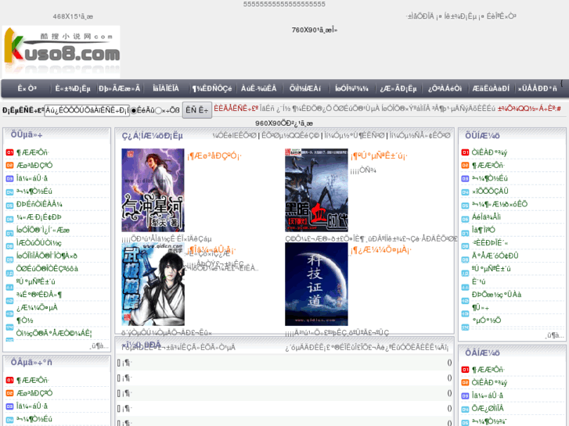Viewport: 569px width, 426px height.
Task: Select rank badge 01 in ÔÂÍÆ¼ö panel
Action: pyautogui.click(x=465, y=370)
